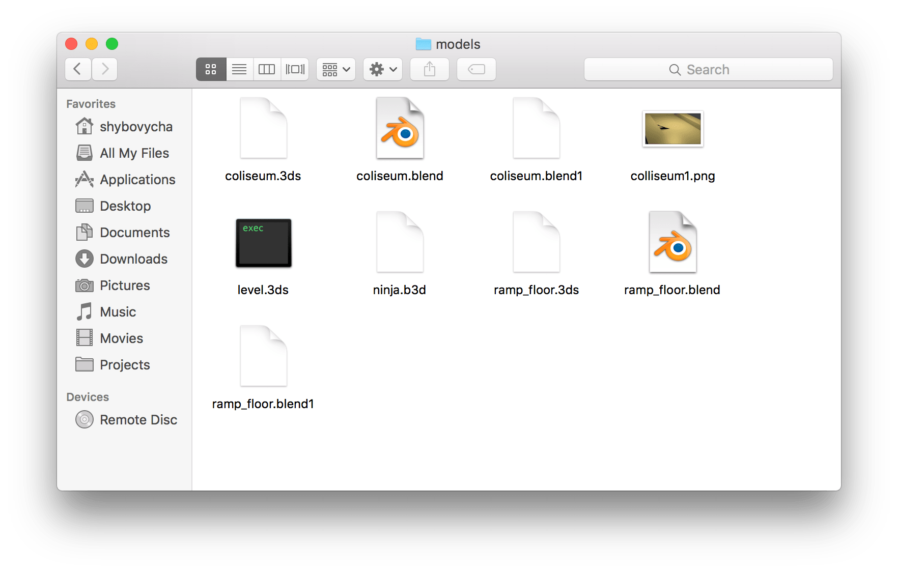Open the Action gear dropdown menu
The height and width of the screenshot is (572, 898).
(383, 69)
